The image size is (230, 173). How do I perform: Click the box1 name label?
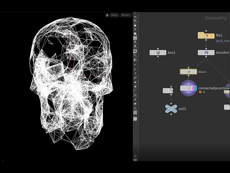pyautogui.click(x=172, y=52)
